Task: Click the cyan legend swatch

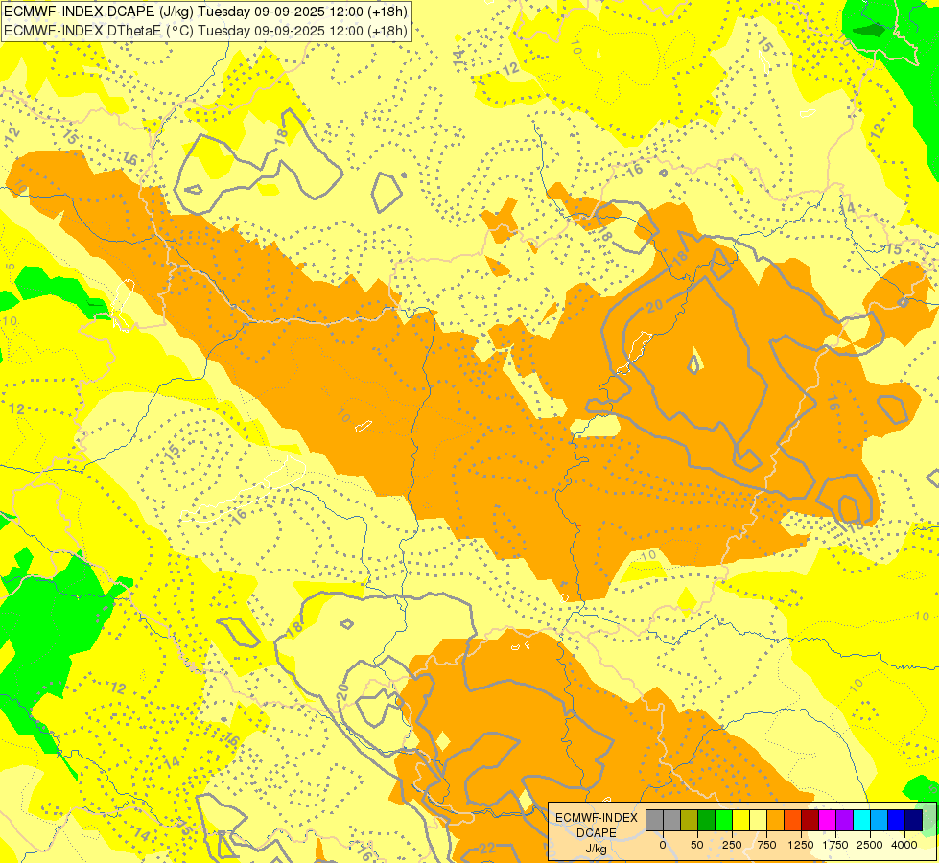Action: click(861, 820)
